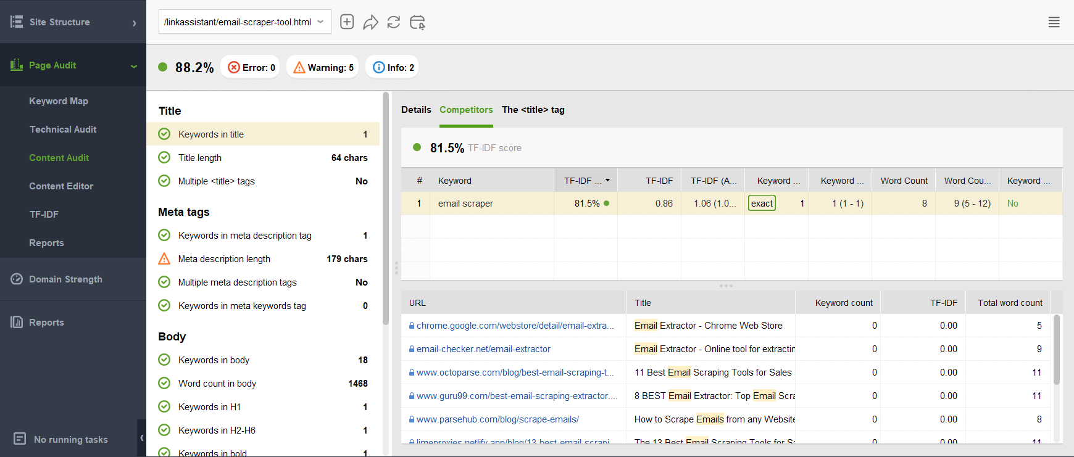Click the vertical panel splitter dots handle
The height and width of the screenshot is (457, 1074).
[x=396, y=268]
